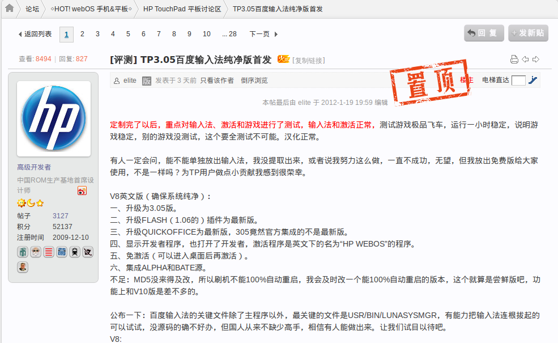Click the [评测] thread category tag
Screen dimensions: 558x343
point(123,60)
